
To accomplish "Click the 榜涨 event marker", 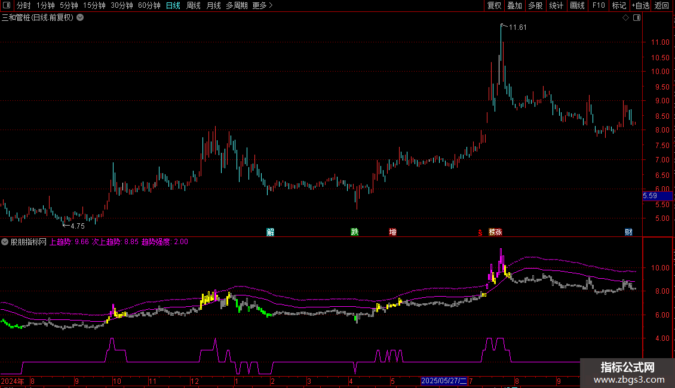I will [x=495, y=232].
